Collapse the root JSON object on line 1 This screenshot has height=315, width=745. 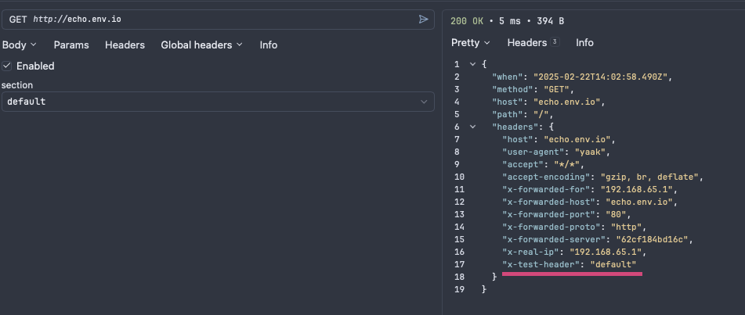(x=472, y=63)
